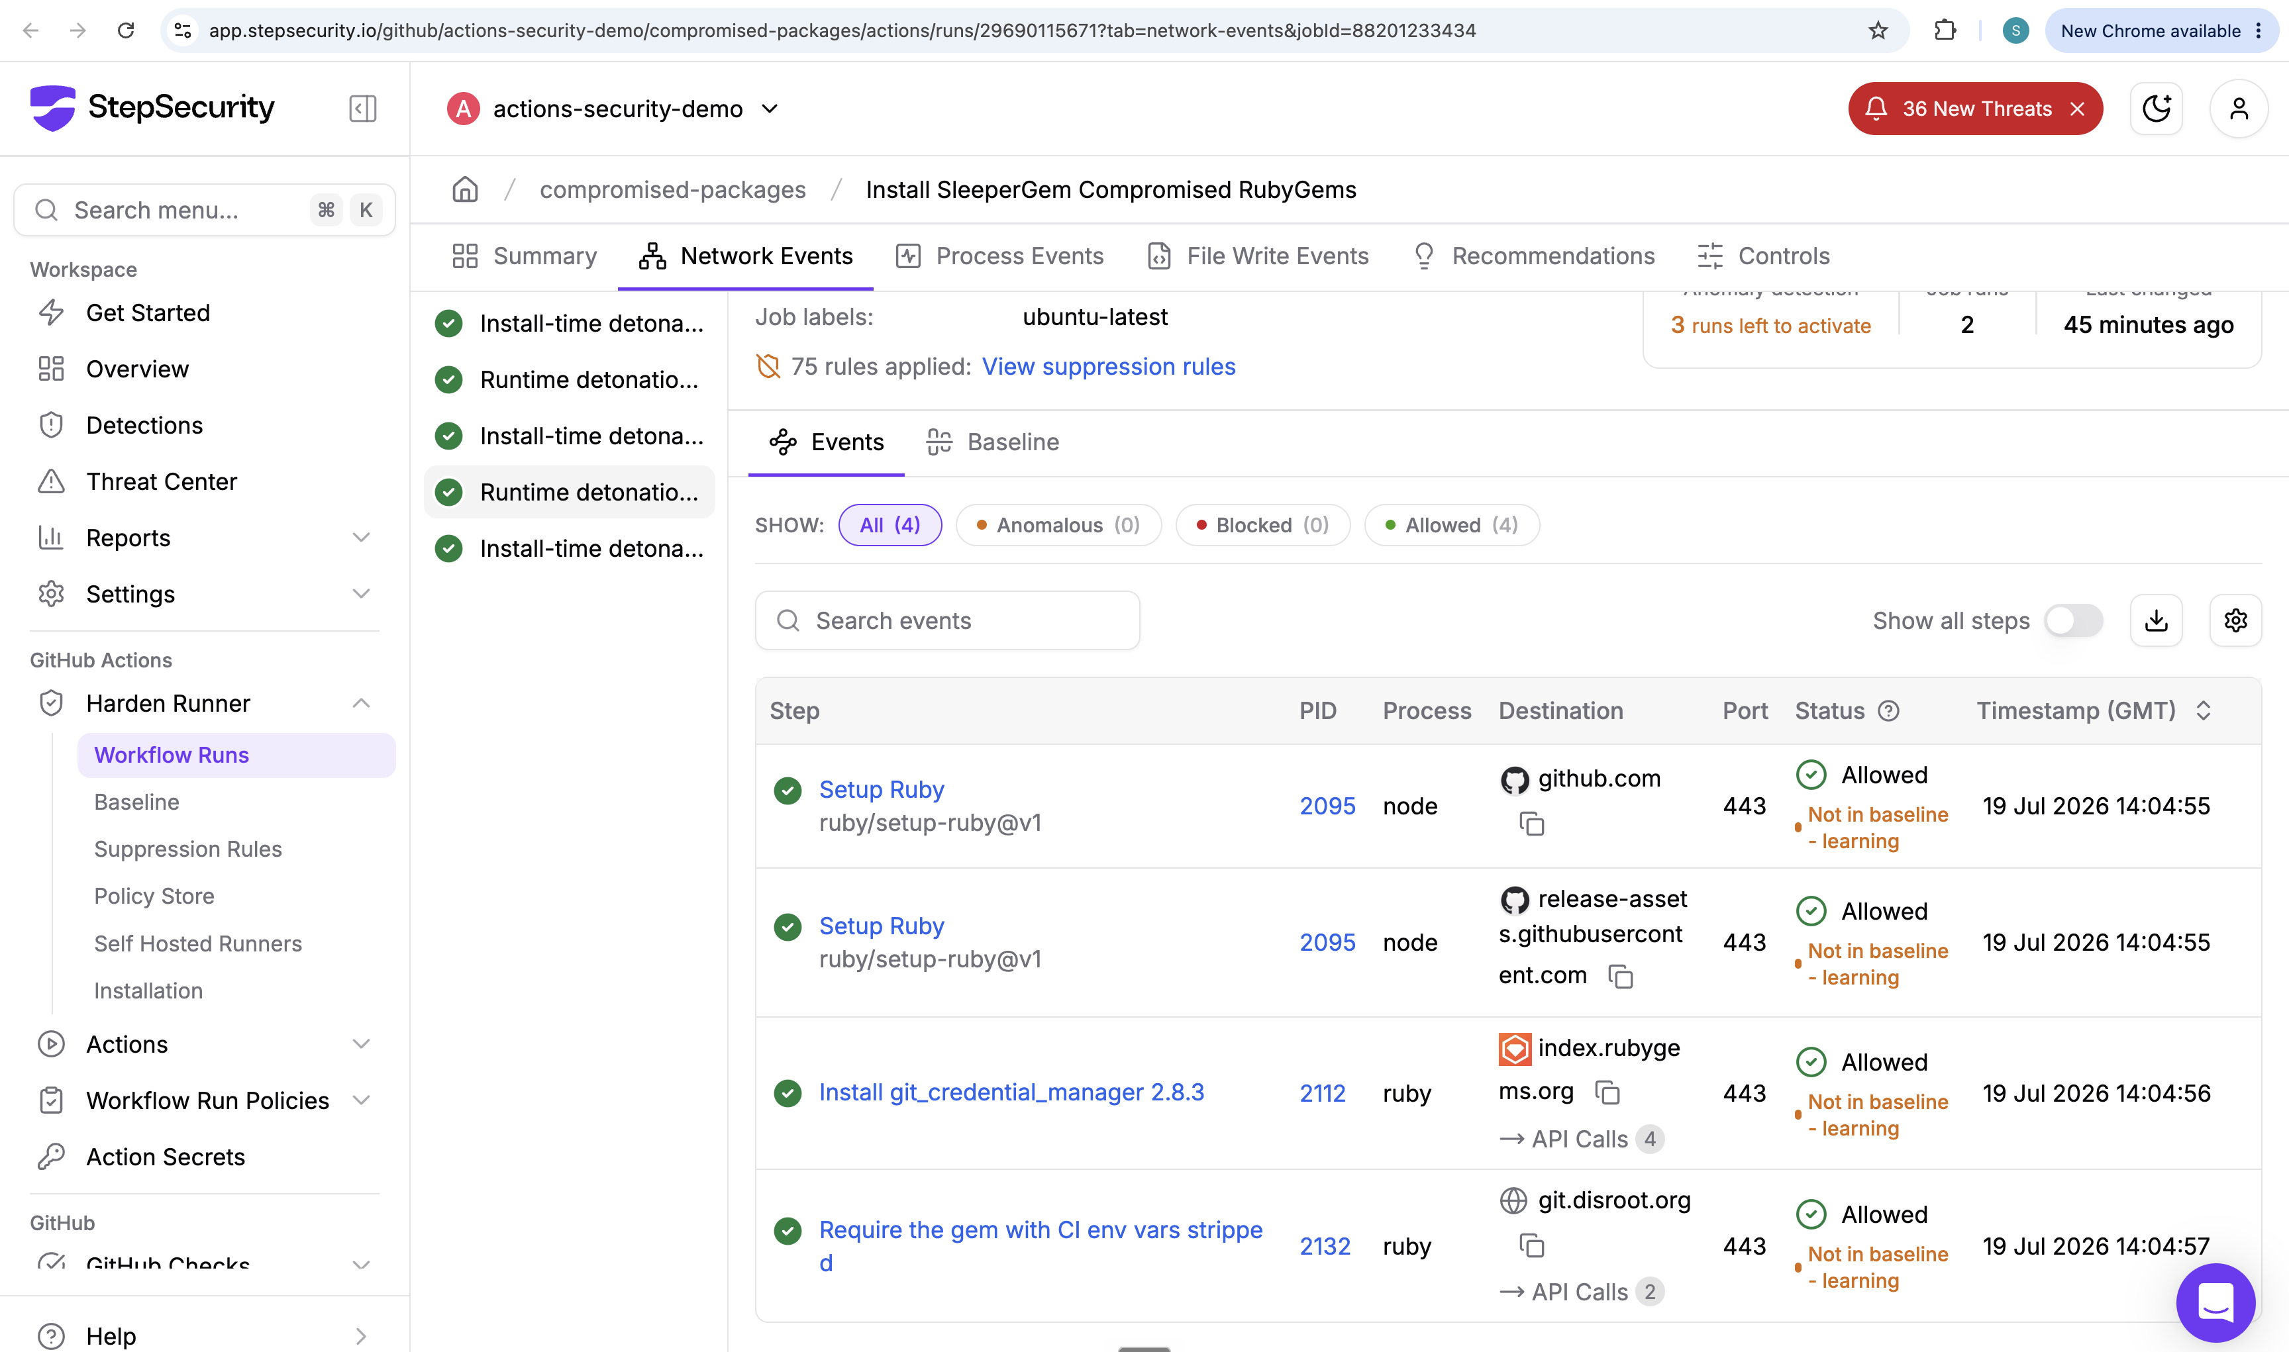The height and width of the screenshot is (1352, 2289).
Task: Open Policy Store submenu item
Action: coord(154,896)
